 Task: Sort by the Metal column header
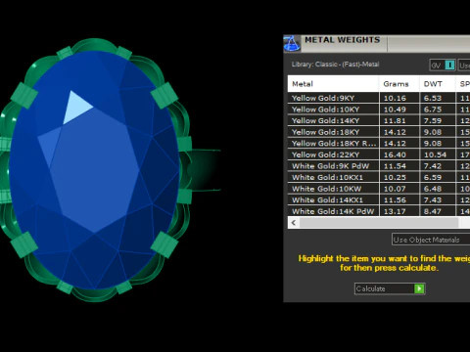tap(333, 84)
